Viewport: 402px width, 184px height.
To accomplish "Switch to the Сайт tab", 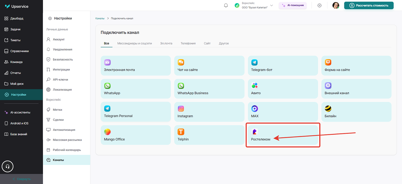I will click(x=207, y=43).
